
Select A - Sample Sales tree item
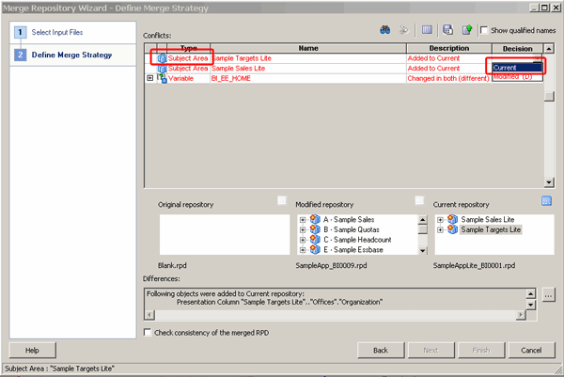(x=349, y=219)
